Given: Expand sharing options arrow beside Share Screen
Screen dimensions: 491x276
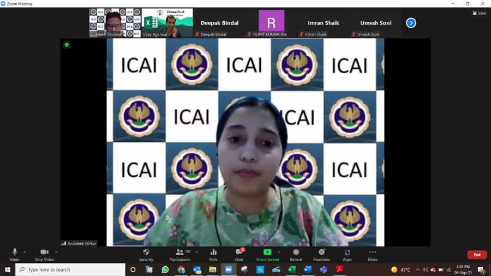Looking at the screenshot, I should coord(279,252).
